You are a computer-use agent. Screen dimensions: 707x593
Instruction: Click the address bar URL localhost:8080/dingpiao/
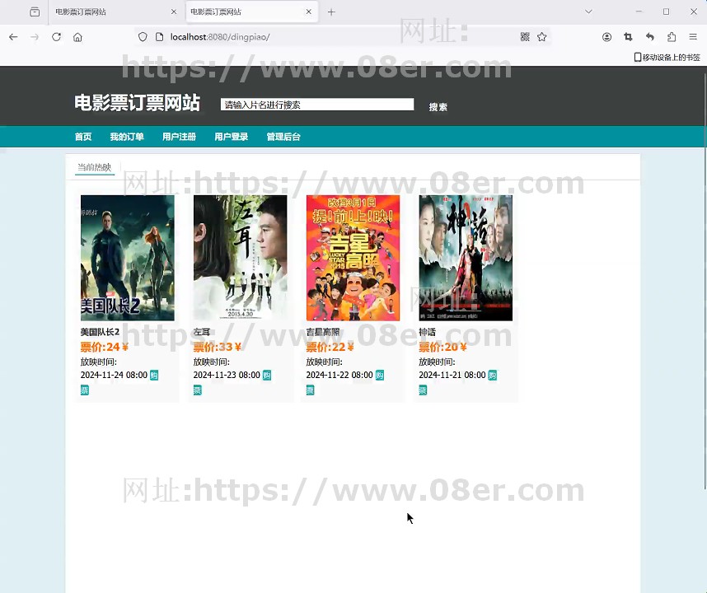tap(220, 37)
